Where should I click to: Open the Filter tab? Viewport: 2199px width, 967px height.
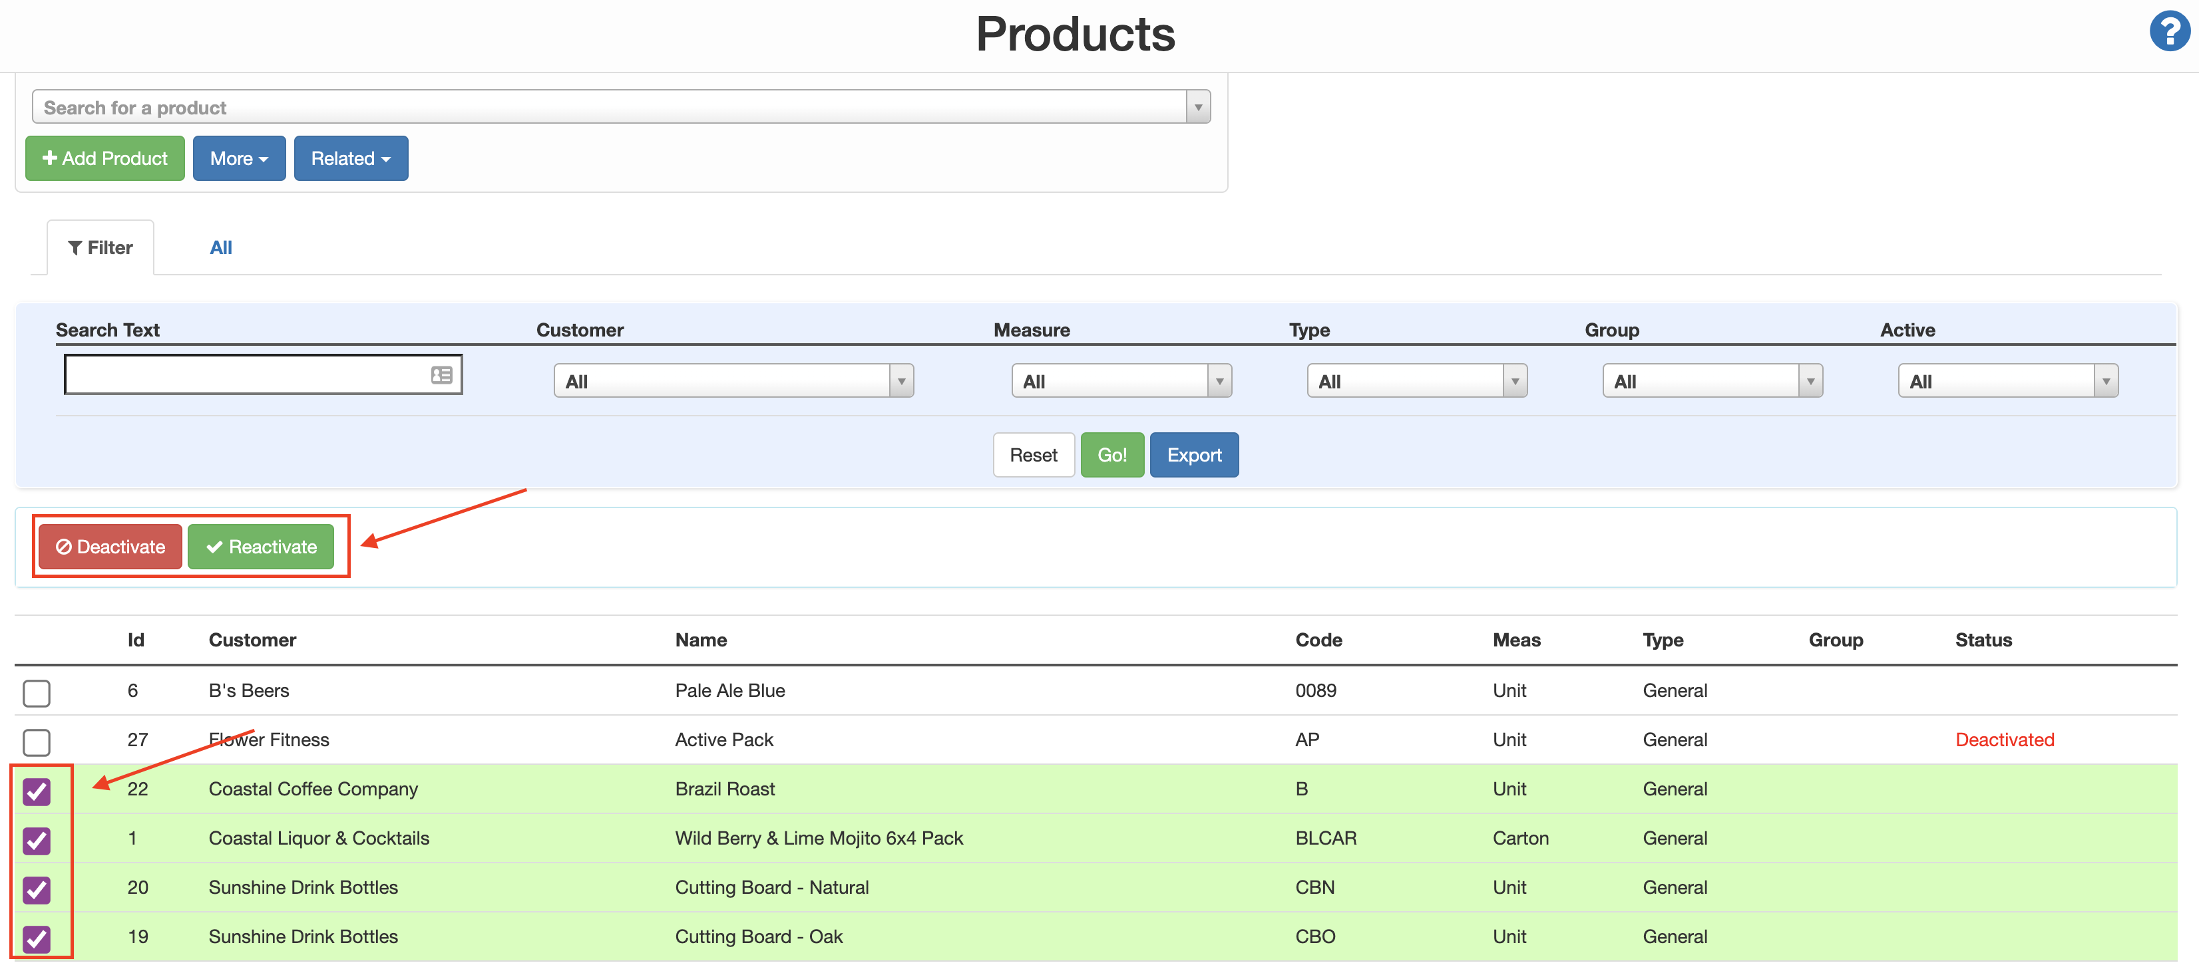[x=100, y=247]
